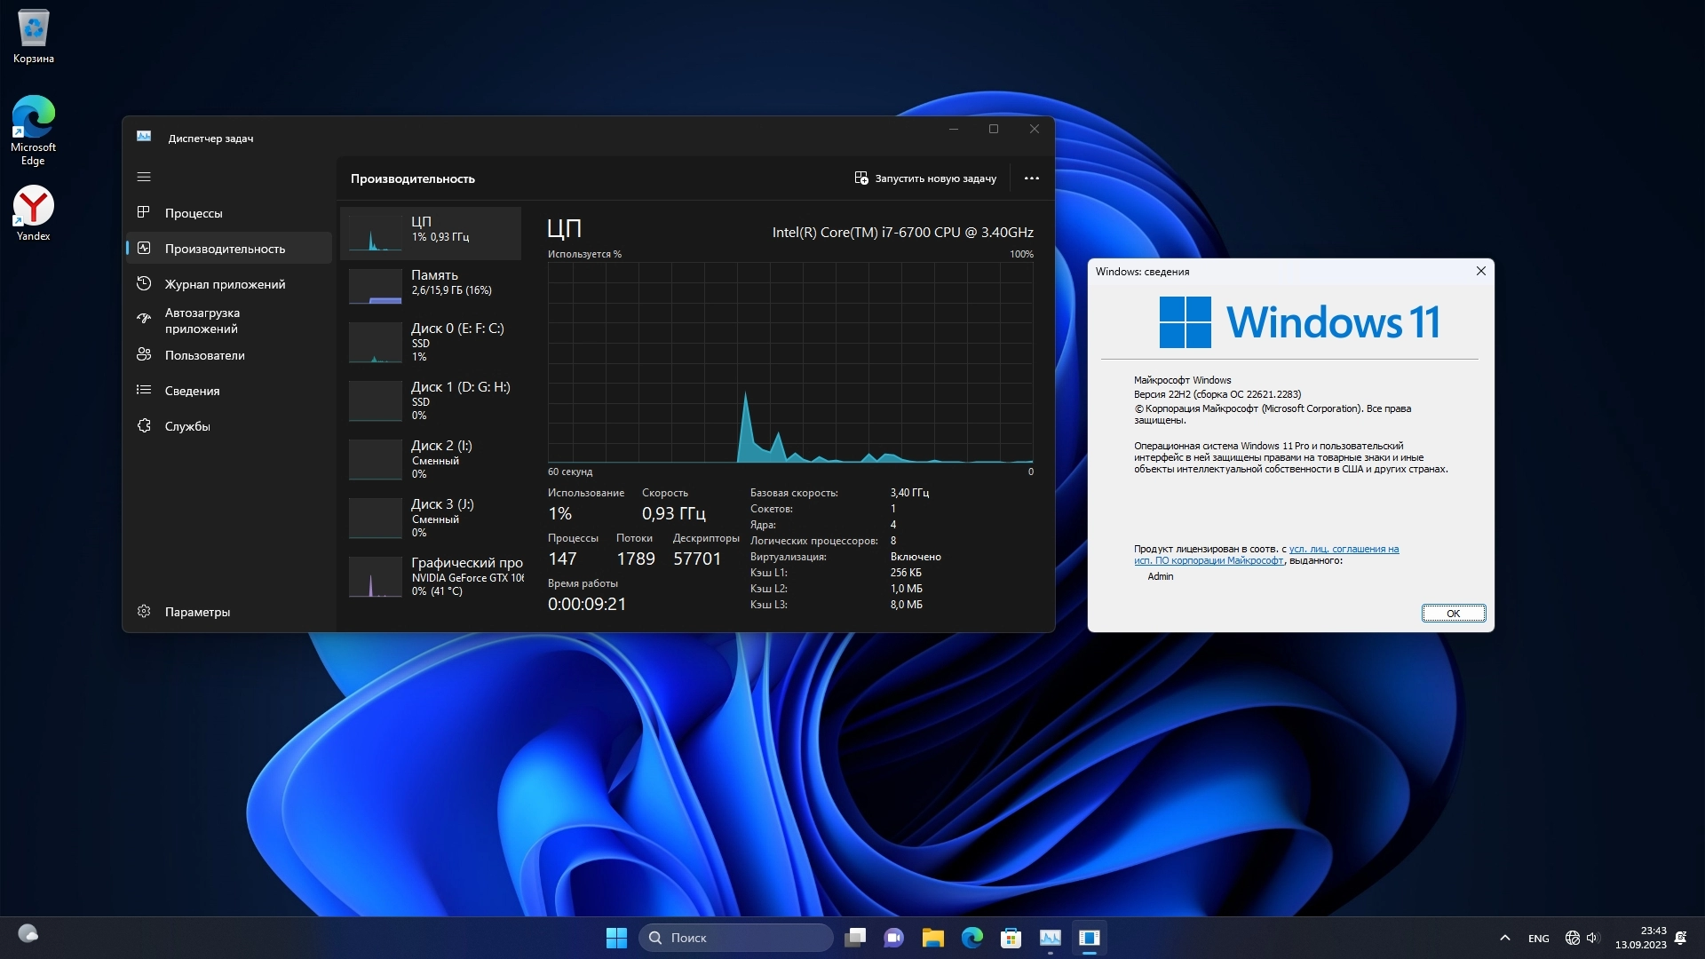
Task: Click the Startup apps speedometer icon
Action: coord(144,318)
